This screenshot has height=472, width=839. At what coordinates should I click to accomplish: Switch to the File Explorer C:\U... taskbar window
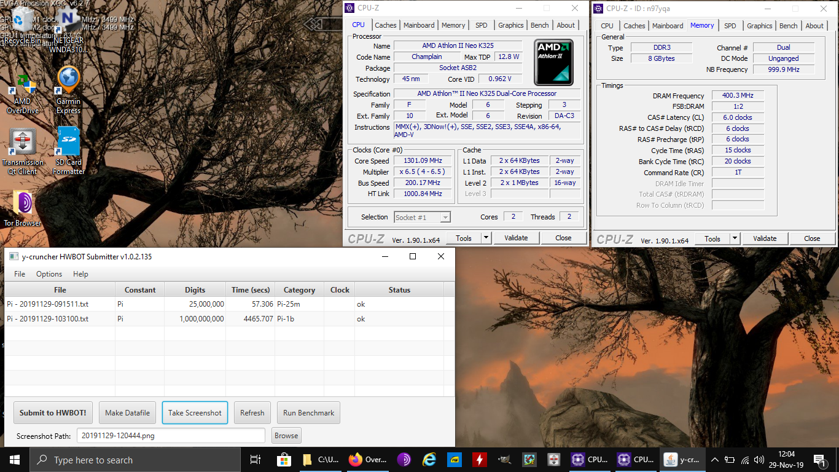point(321,460)
